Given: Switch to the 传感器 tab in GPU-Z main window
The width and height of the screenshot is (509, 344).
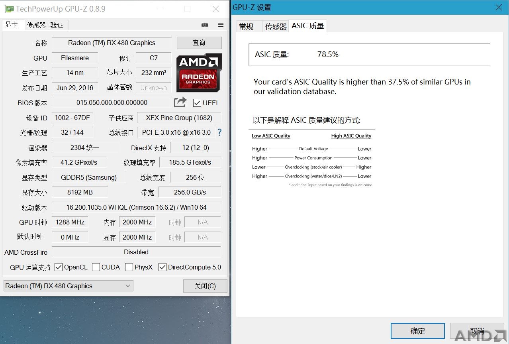Looking at the screenshot, I should click(36, 25).
